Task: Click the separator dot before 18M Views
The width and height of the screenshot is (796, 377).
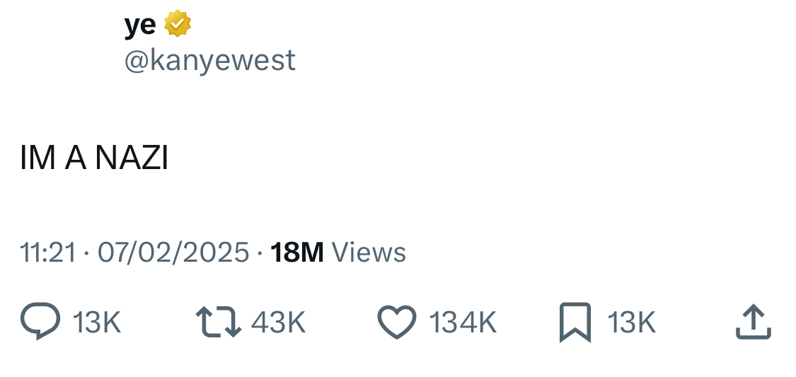Action: click(x=260, y=253)
